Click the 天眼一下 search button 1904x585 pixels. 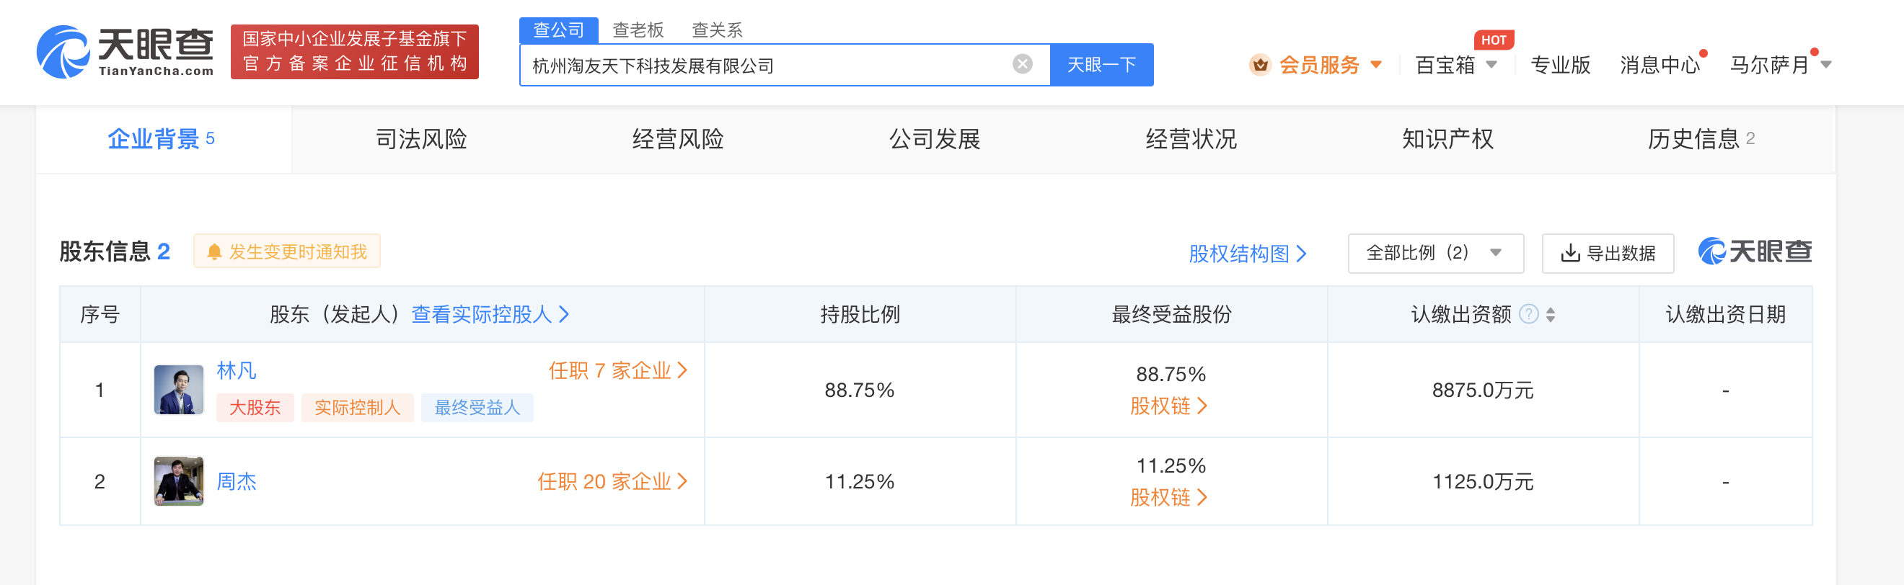(1101, 65)
